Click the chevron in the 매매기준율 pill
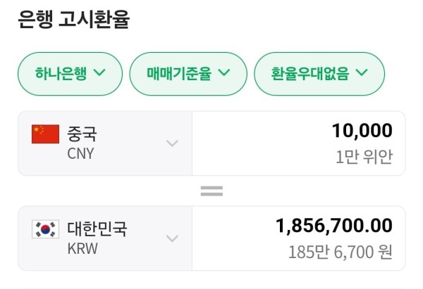Viewport: 423px width, 289px height. pos(224,72)
